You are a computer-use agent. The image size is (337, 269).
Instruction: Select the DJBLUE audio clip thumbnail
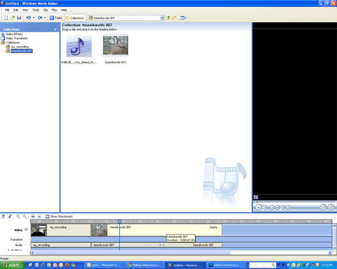[x=79, y=46]
